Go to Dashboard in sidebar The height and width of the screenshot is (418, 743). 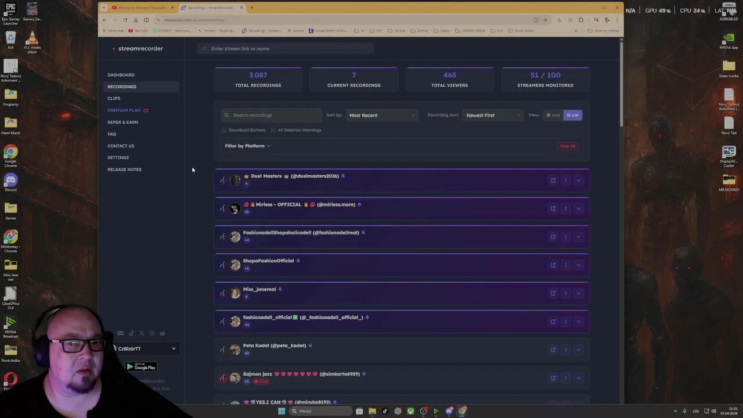coord(121,75)
